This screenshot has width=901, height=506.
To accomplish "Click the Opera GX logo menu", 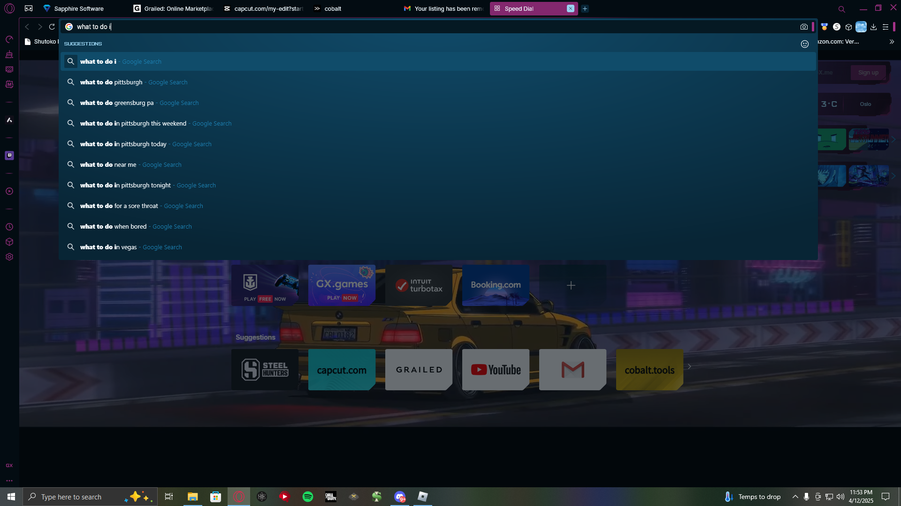I will click(x=9, y=8).
